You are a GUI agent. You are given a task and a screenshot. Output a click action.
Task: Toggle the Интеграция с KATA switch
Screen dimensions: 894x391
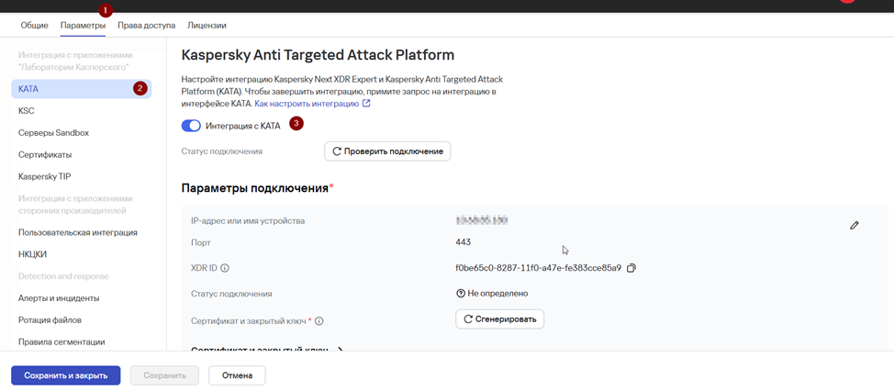pyautogui.click(x=191, y=126)
